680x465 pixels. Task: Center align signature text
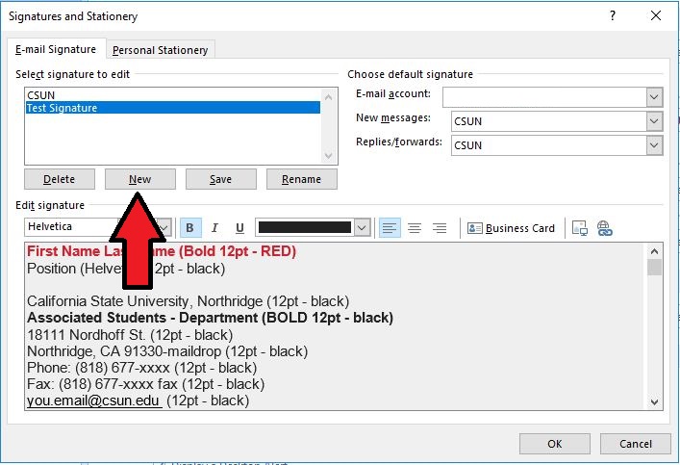[415, 228]
